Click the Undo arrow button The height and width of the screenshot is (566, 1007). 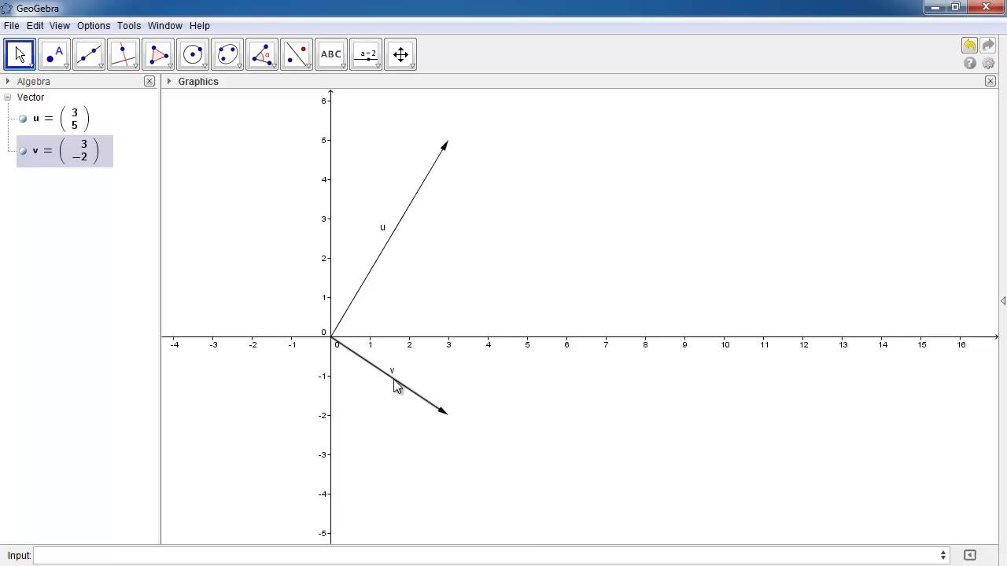[x=969, y=45]
